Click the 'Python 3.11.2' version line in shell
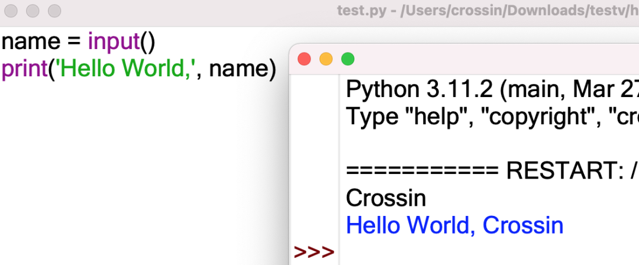The image size is (639, 265). (492, 90)
